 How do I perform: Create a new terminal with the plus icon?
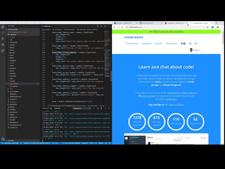click(94, 108)
